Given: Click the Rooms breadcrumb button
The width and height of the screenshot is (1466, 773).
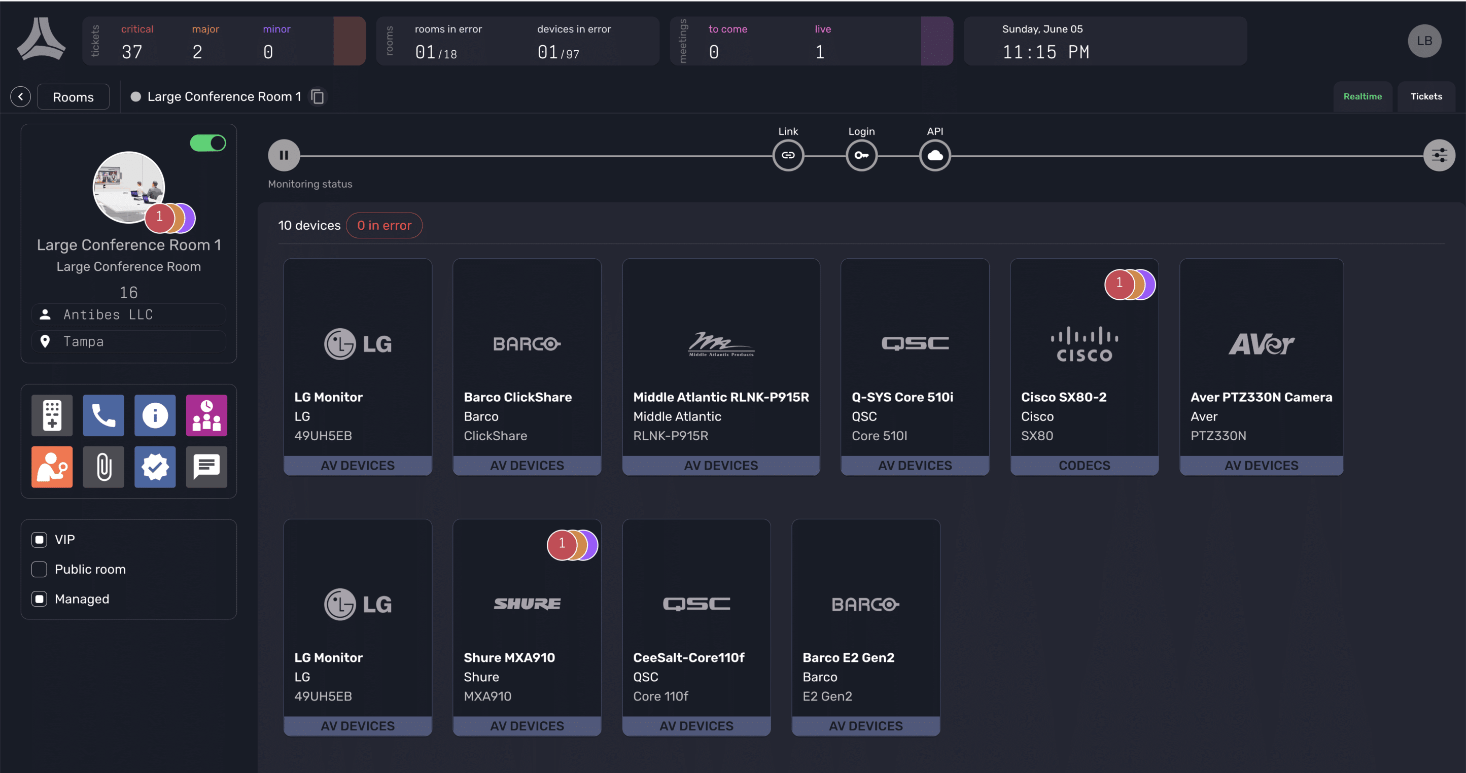Looking at the screenshot, I should 73,97.
